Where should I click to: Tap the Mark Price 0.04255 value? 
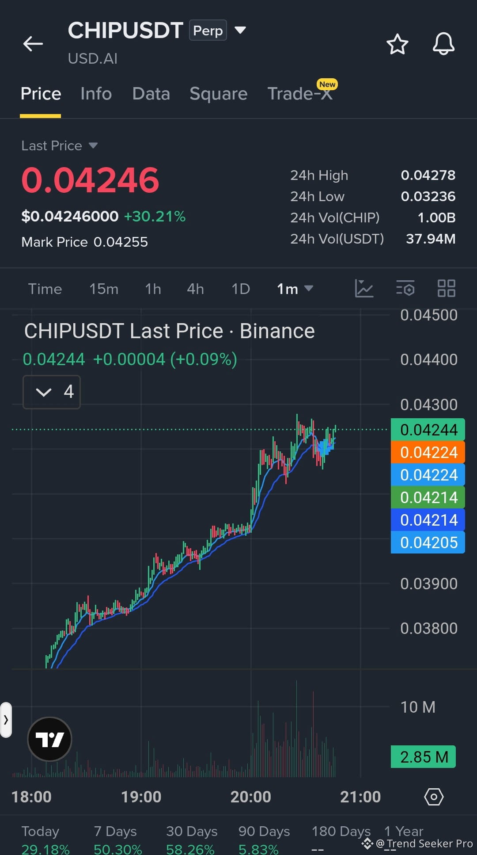(x=121, y=242)
